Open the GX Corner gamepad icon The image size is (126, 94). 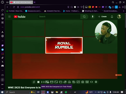(x=7, y=2)
